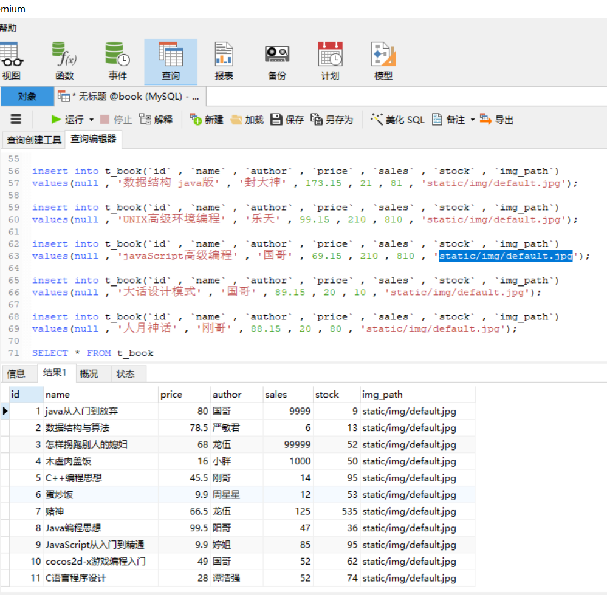Click 另存为 (Save As)
Screen dimensions: 607x595
[332, 120]
